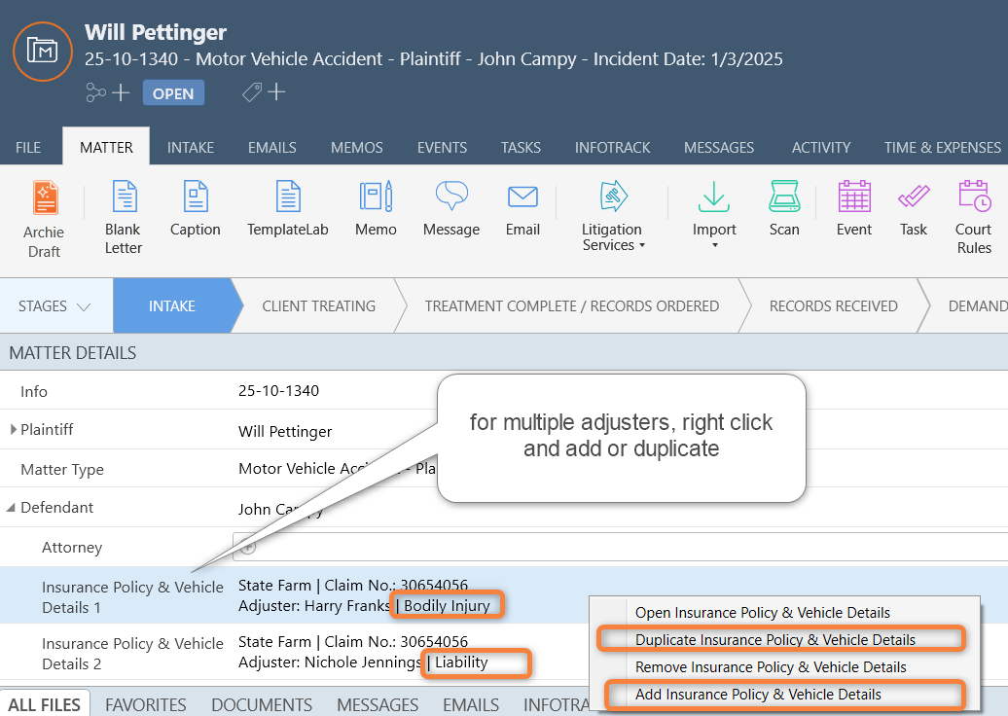Choose Duplicate Insurance Policy & Vehicle Details
1008x716 pixels.
[x=774, y=640]
